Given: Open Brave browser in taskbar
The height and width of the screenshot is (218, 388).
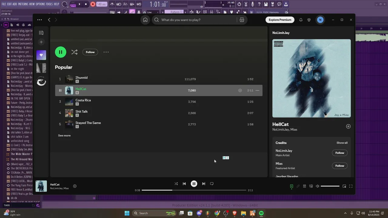Looking at the screenshot, I should click(x=235, y=213).
